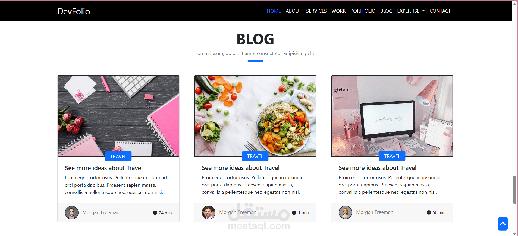The height and width of the screenshot is (236, 518).
Task: Go to the PORTFOLIO nav item
Action: tap(363, 11)
